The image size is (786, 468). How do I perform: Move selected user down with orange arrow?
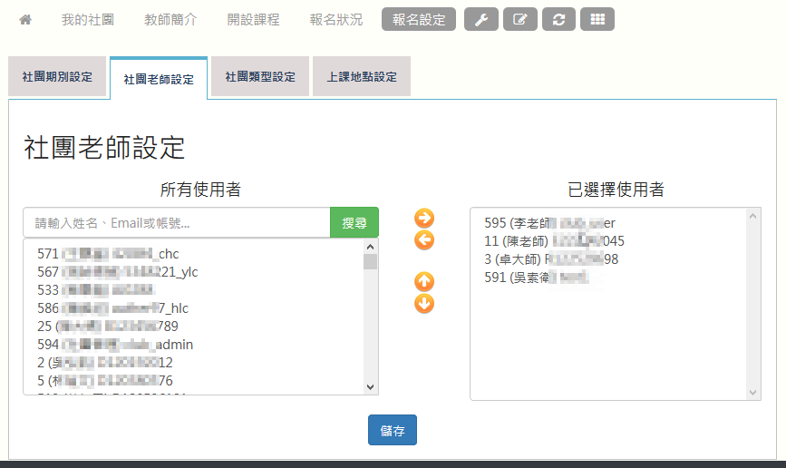tap(424, 304)
